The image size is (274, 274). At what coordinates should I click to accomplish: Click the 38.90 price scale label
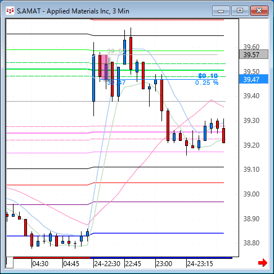(251, 218)
